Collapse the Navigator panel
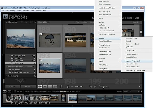 click(x=6, y=22)
